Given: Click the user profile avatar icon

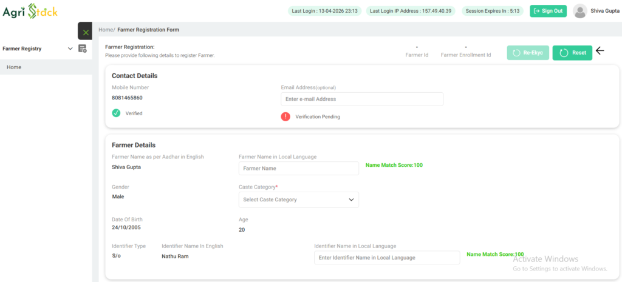Looking at the screenshot, I should pos(580,11).
